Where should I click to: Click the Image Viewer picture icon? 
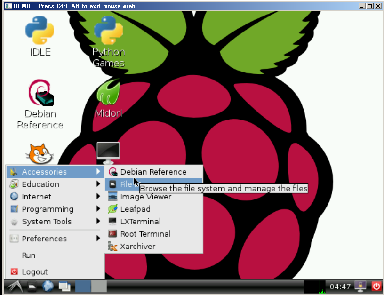tap(112, 196)
